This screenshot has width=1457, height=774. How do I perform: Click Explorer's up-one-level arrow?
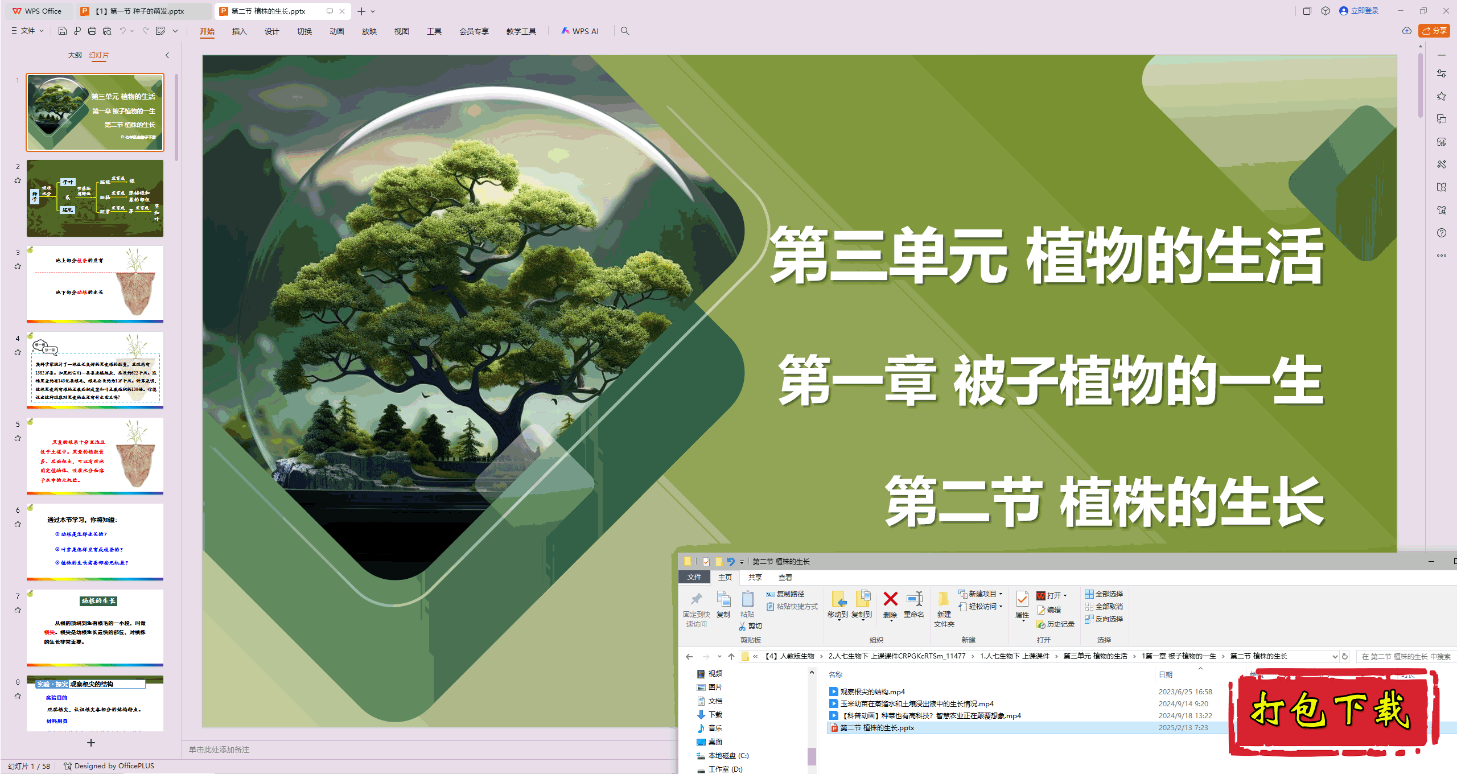point(731,656)
